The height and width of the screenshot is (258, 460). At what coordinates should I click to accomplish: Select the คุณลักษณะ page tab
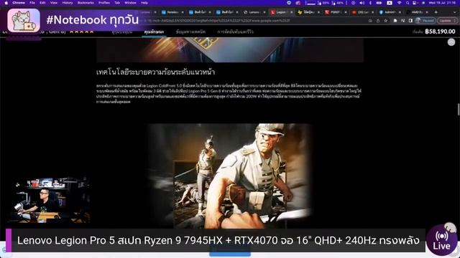tap(154, 32)
